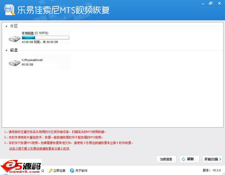Click the 分区 section heading
Screen dimensions: 225x175
(x=14, y=26)
